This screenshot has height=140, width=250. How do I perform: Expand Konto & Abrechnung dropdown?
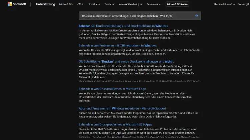coord(130,4)
